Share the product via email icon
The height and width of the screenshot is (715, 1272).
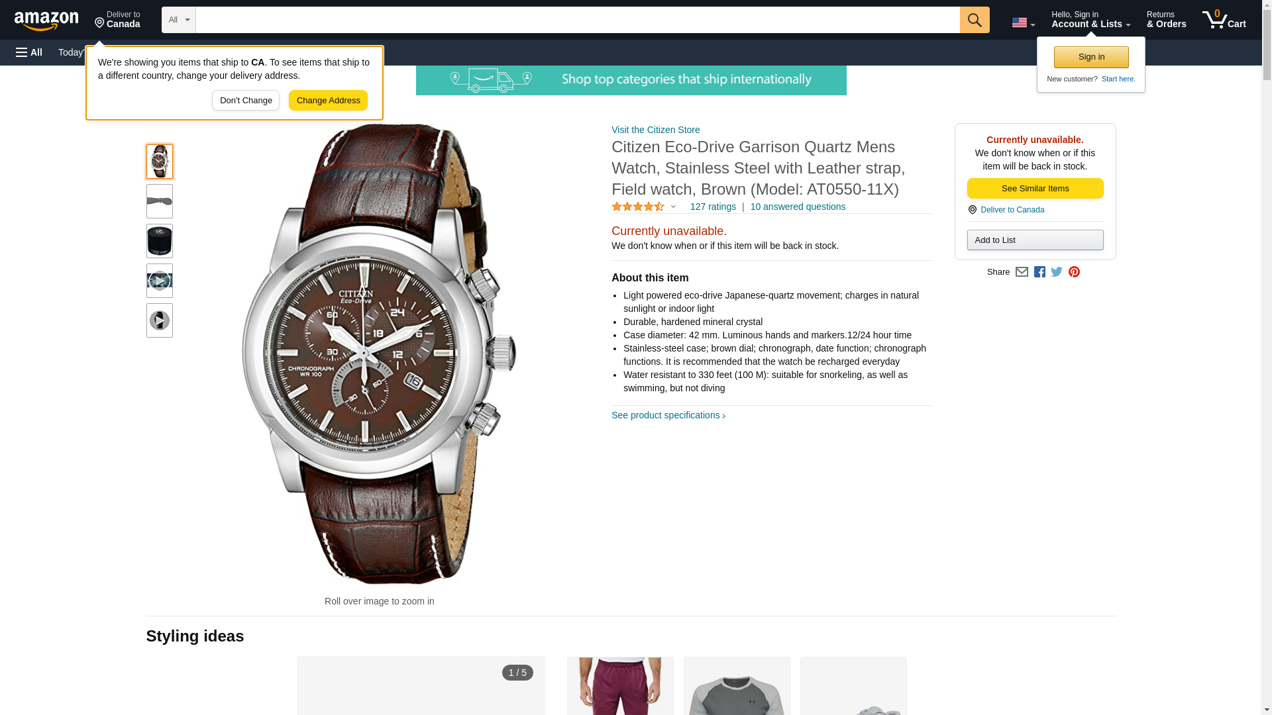click(1022, 272)
